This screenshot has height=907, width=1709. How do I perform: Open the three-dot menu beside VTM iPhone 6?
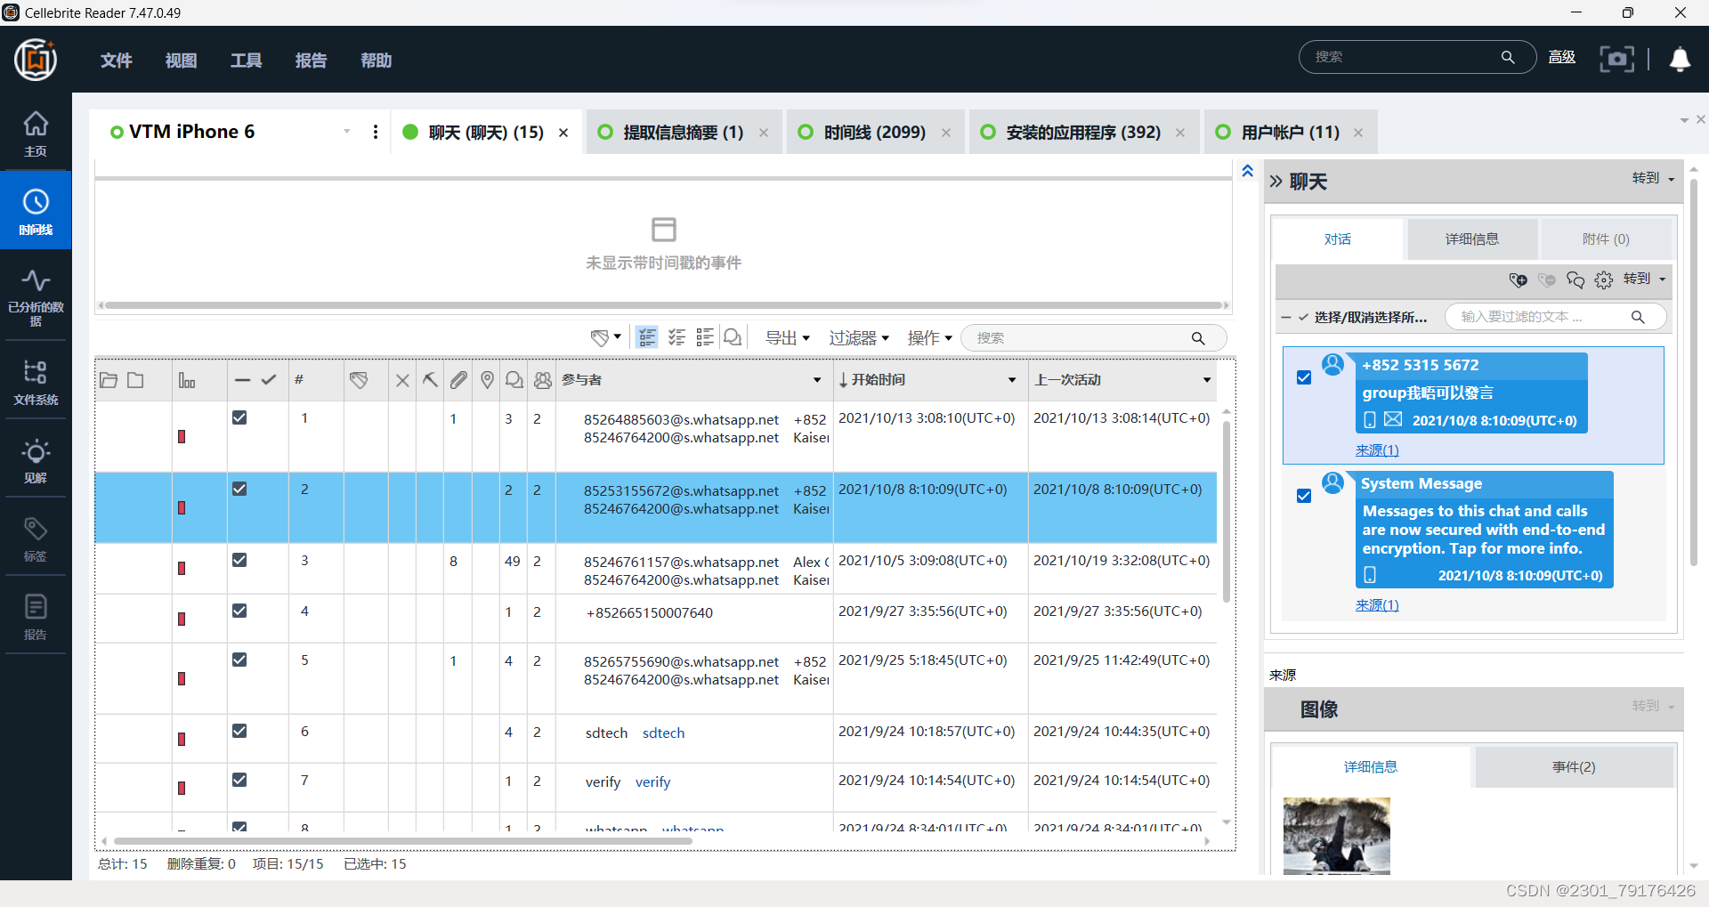[376, 132]
